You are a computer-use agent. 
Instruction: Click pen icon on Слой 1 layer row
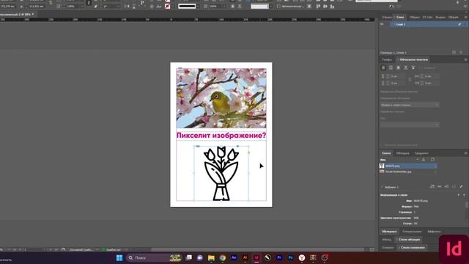pos(459,24)
